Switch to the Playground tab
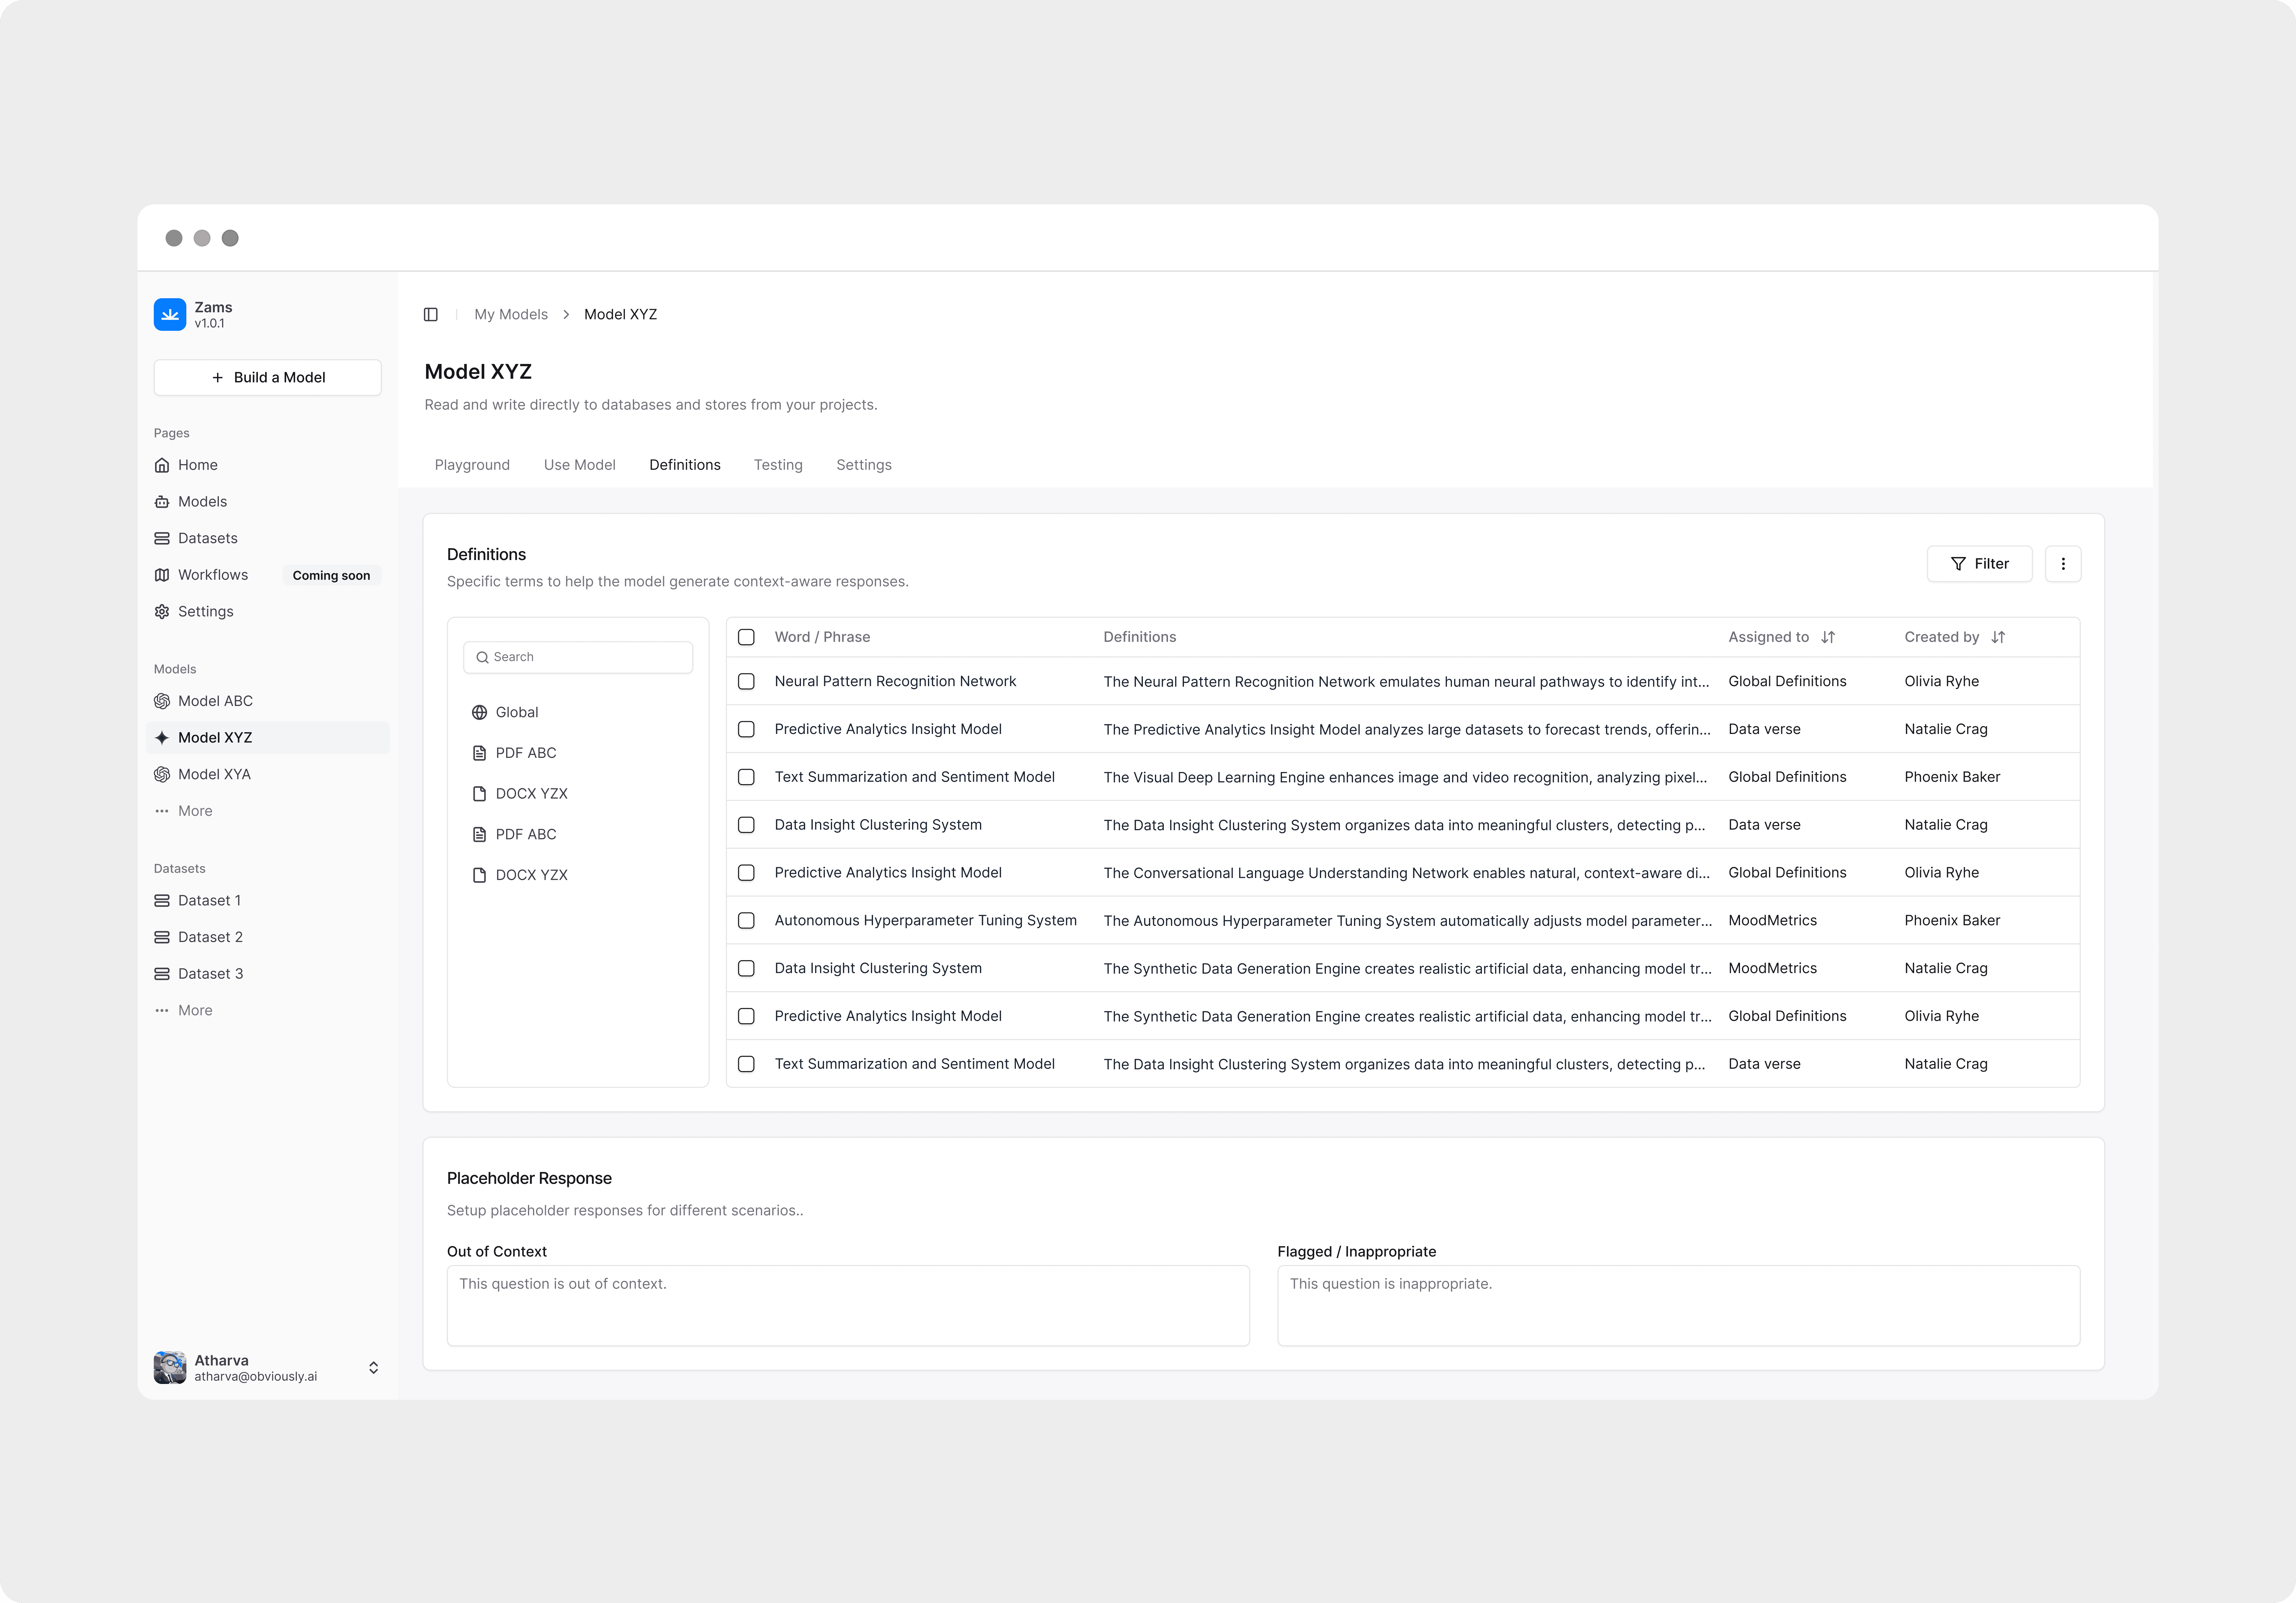 (472, 465)
